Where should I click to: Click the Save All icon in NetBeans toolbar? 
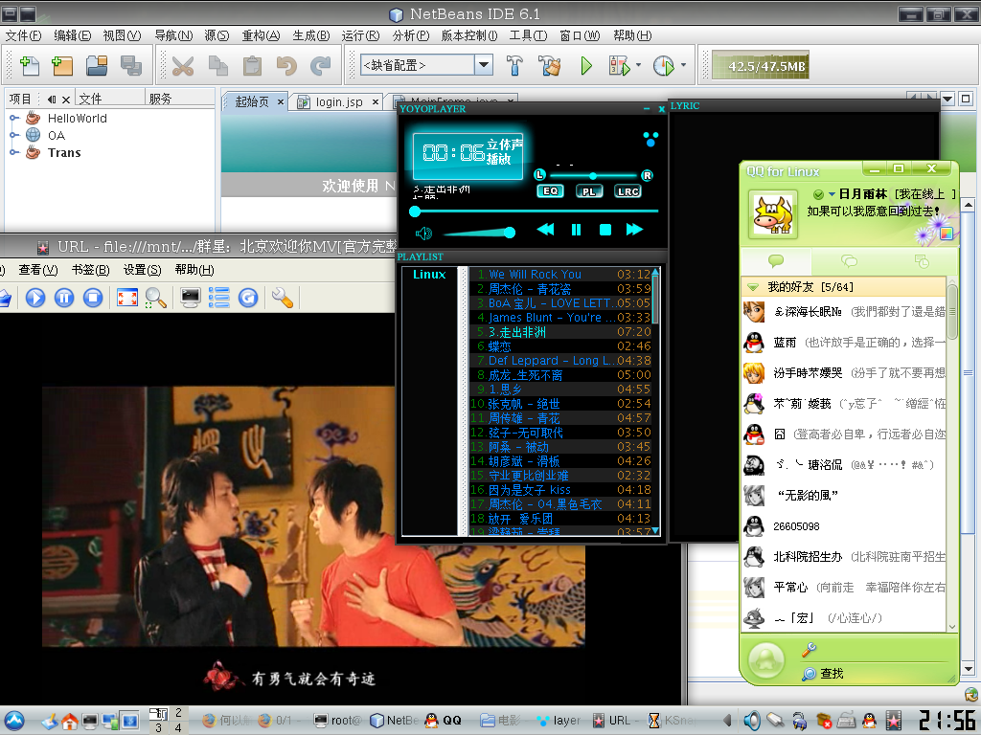pyautogui.click(x=130, y=65)
